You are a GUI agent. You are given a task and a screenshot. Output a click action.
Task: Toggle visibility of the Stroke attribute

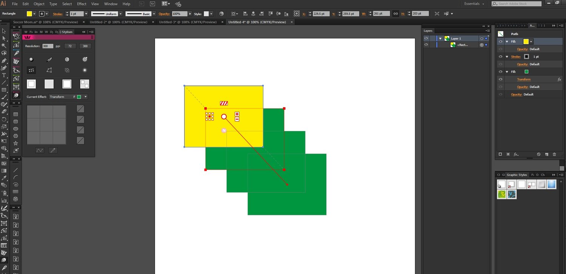[501, 57]
